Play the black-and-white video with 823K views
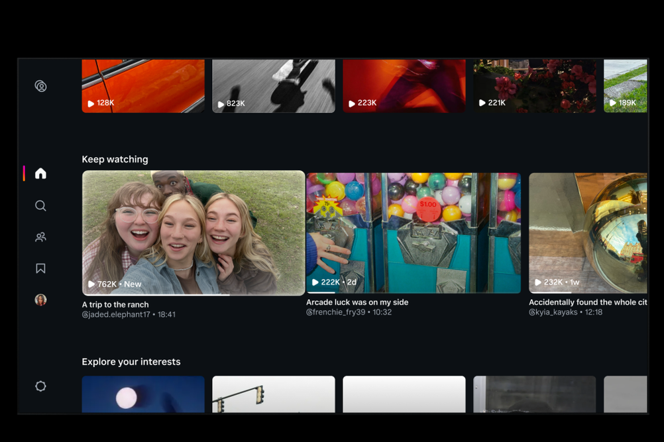 click(274, 86)
